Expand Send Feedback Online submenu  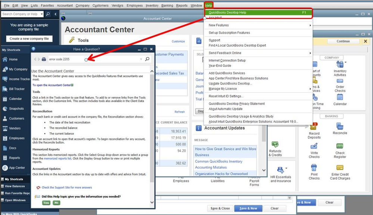[x=310, y=53]
